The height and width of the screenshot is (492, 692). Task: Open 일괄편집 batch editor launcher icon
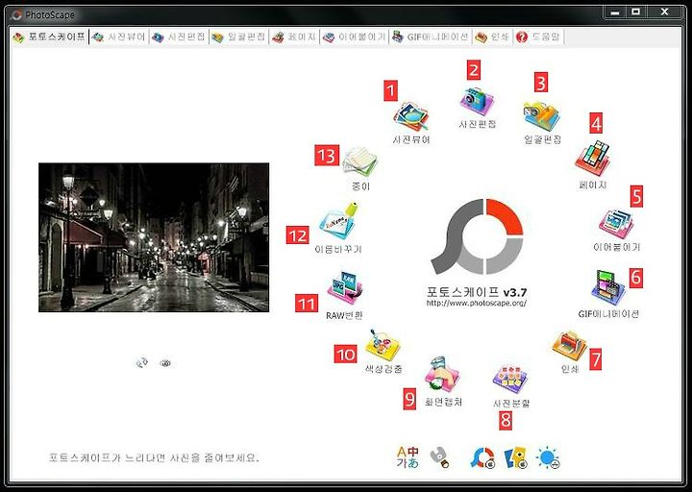(542, 116)
